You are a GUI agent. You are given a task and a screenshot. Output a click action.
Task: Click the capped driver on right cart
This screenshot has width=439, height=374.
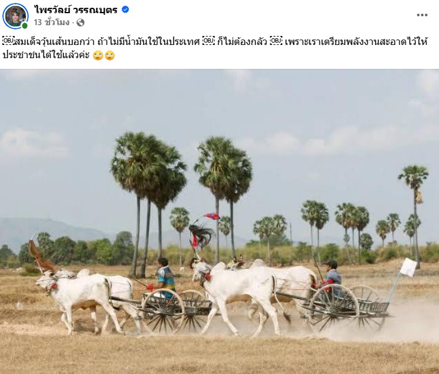point(333,277)
